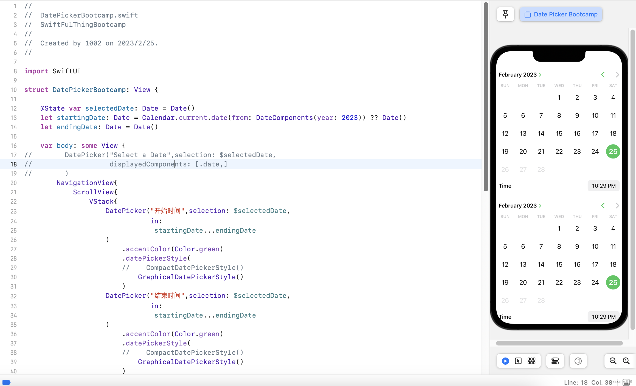Pin the preview with the pin icon
The width and height of the screenshot is (636, 386).
coord(505,14)
